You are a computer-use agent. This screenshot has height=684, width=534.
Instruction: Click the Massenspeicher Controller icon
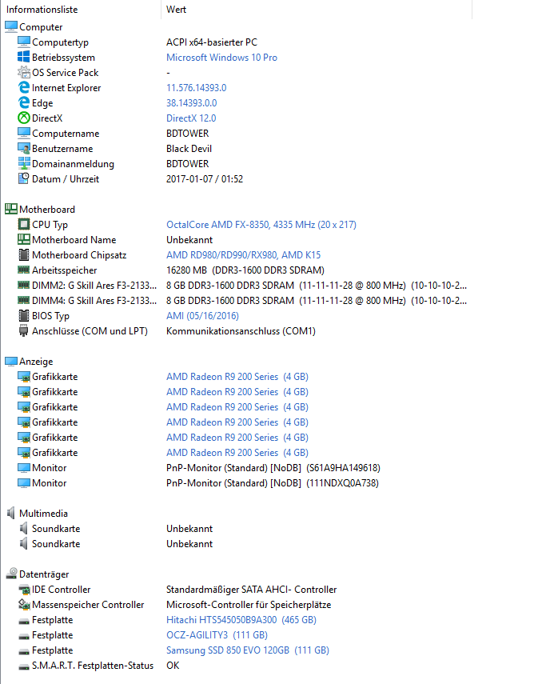(23, 604)
